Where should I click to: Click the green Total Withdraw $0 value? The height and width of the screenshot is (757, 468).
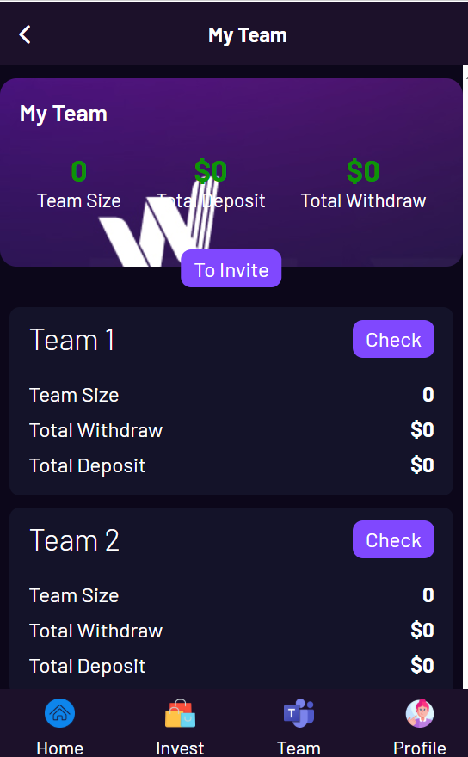point(363,171)
